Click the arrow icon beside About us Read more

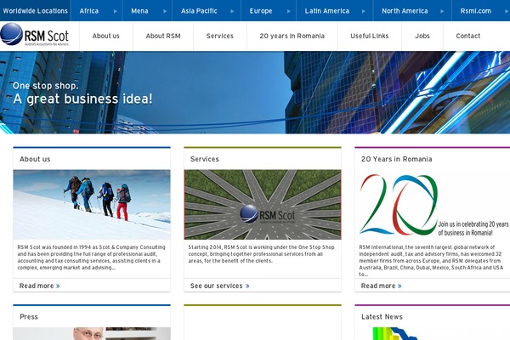point(58,286)
